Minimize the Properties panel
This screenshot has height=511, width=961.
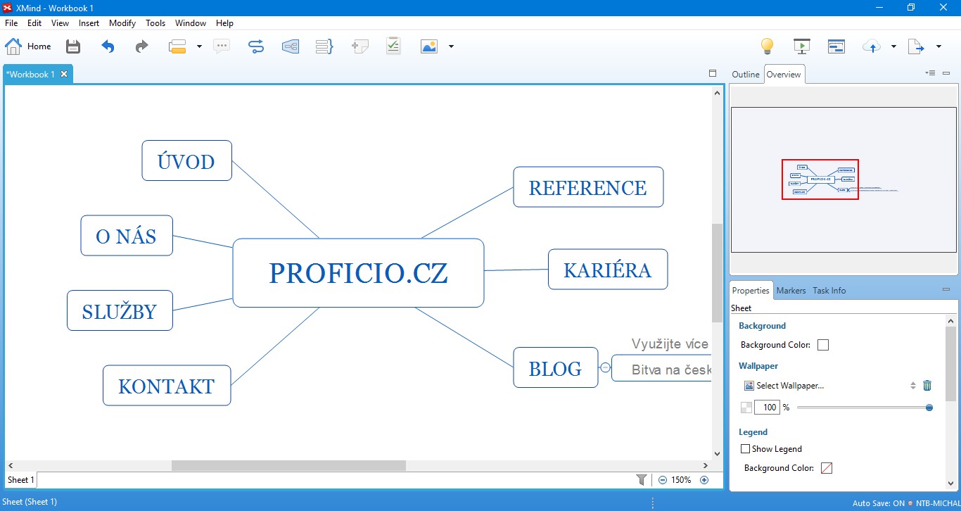[x=946, y=289]
